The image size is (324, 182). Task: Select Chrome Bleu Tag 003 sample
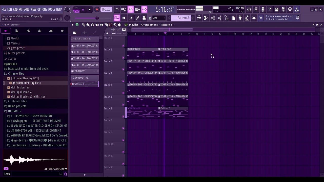(x=27, y=83)
